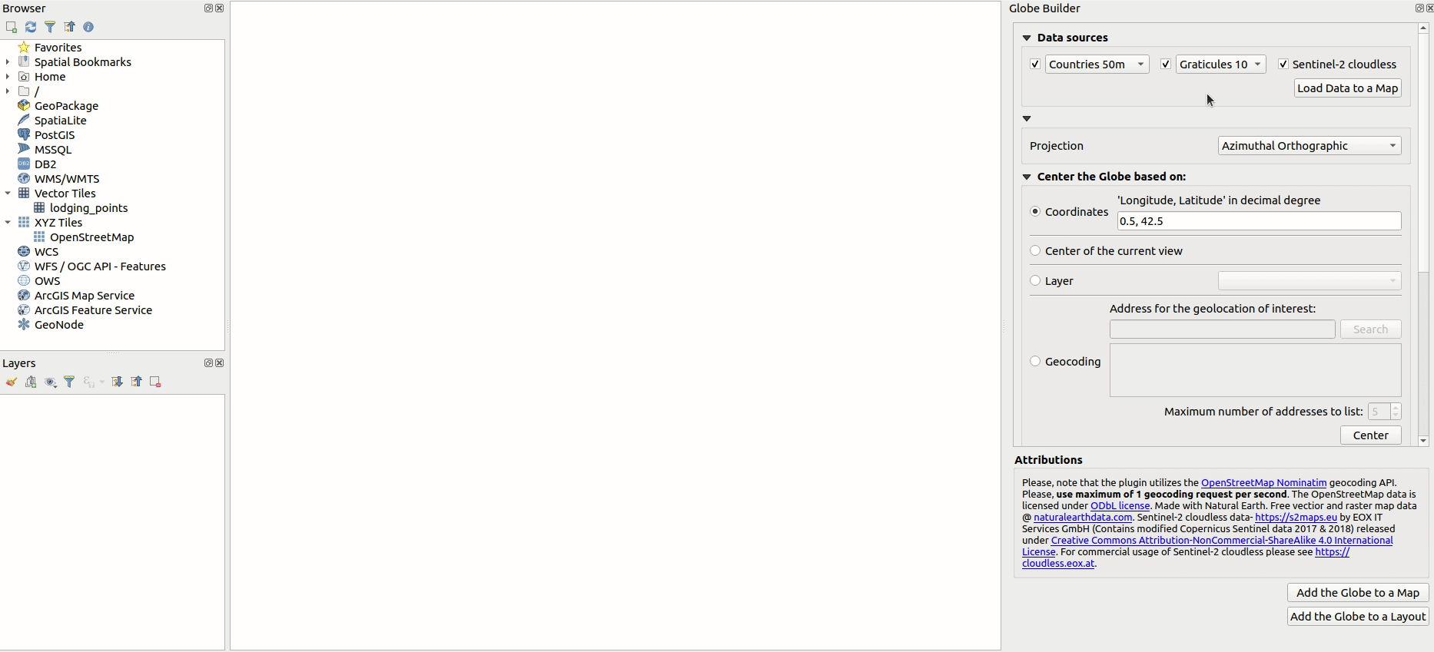Collapse the Projection section triangle

pos(1027,119)
